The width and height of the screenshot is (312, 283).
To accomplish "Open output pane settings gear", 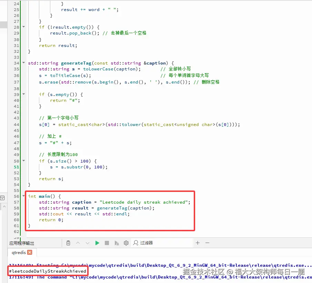I will [x=126, y=243].
